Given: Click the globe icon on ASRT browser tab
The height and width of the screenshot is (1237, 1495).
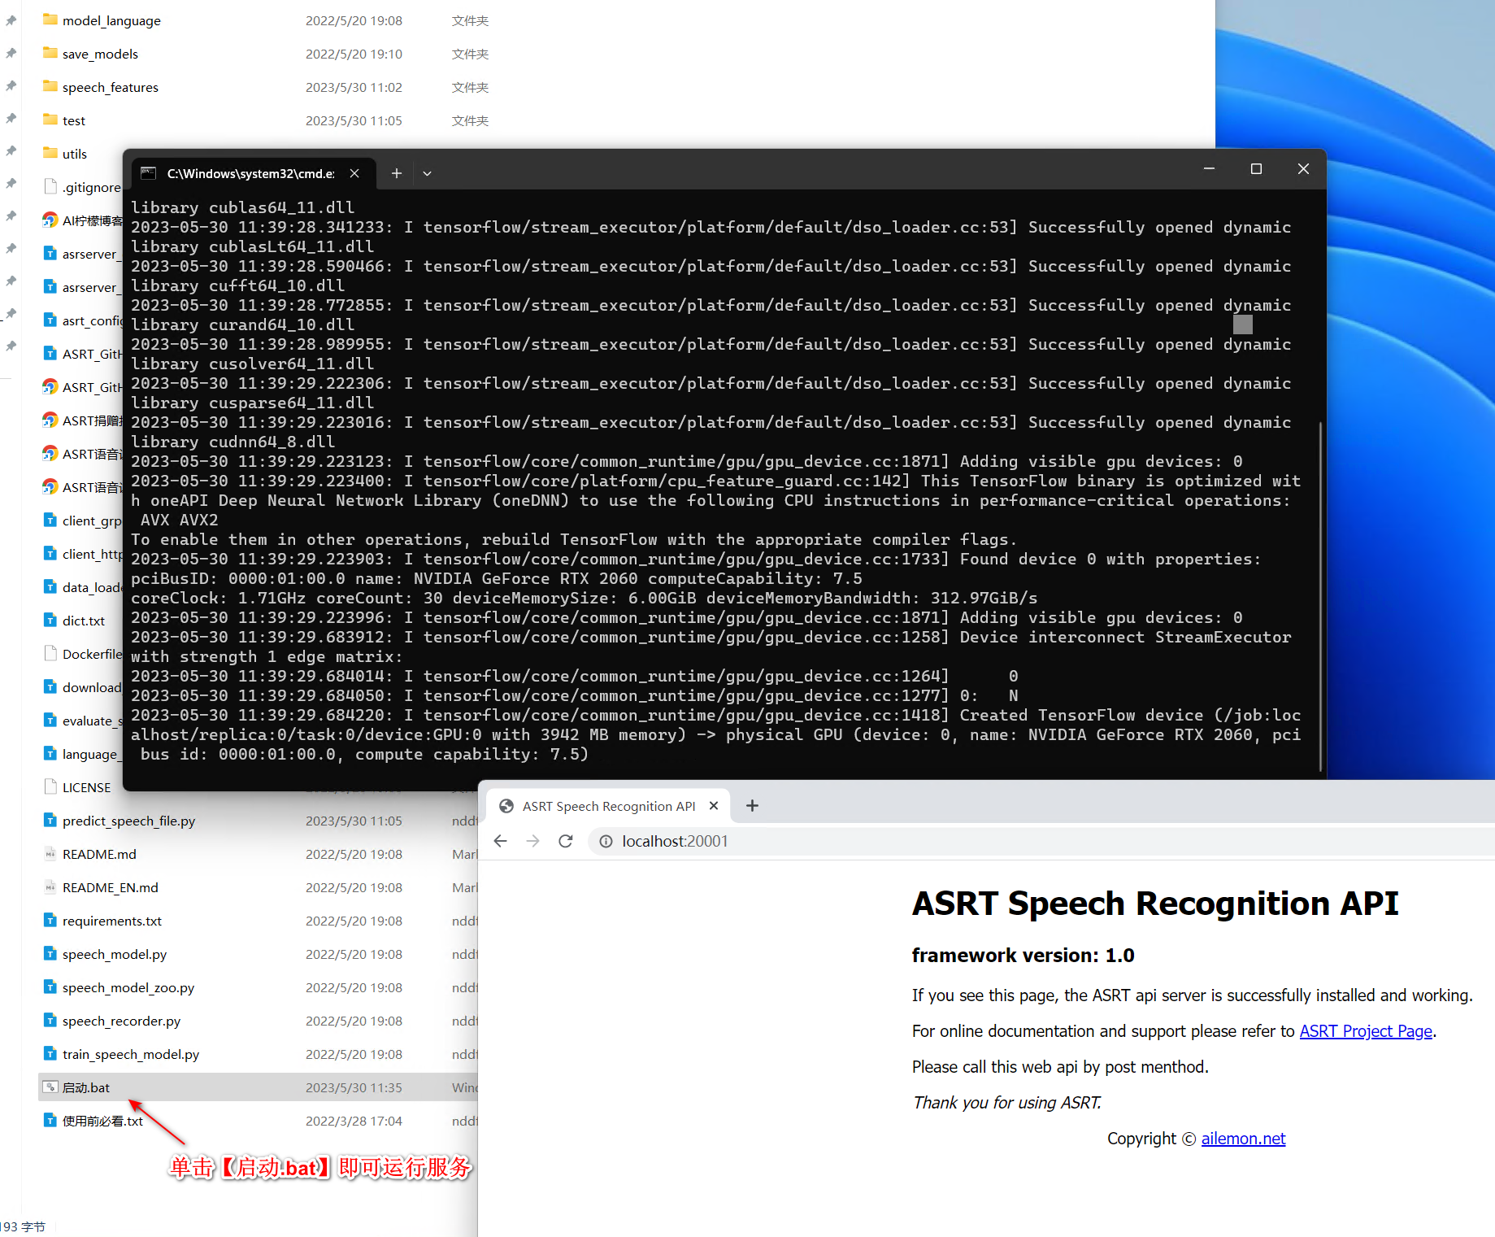Looking at the screenshot, I should click(x=506, y=806).
